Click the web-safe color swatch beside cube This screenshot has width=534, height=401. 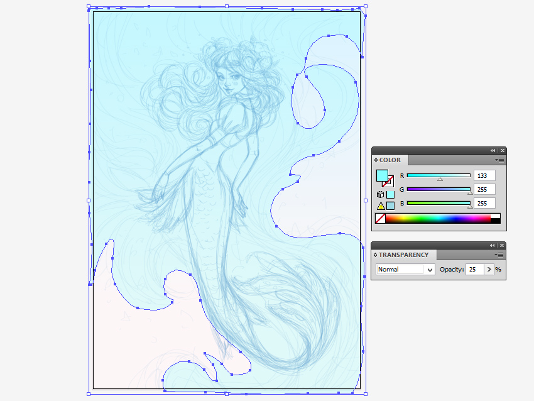click(390, 195)
